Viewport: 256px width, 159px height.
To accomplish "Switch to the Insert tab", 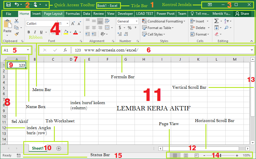I will [x=36, y=14].
